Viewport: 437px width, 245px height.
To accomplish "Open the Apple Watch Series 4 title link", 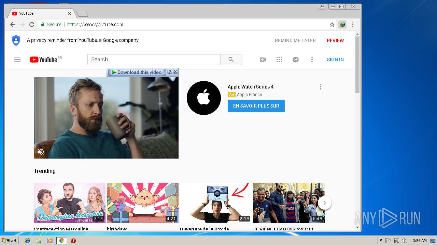I will coord(251,87).
